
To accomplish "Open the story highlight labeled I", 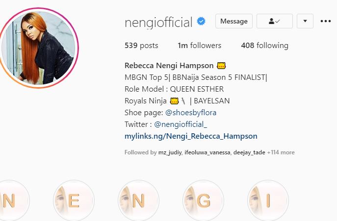I will point(268,200).
